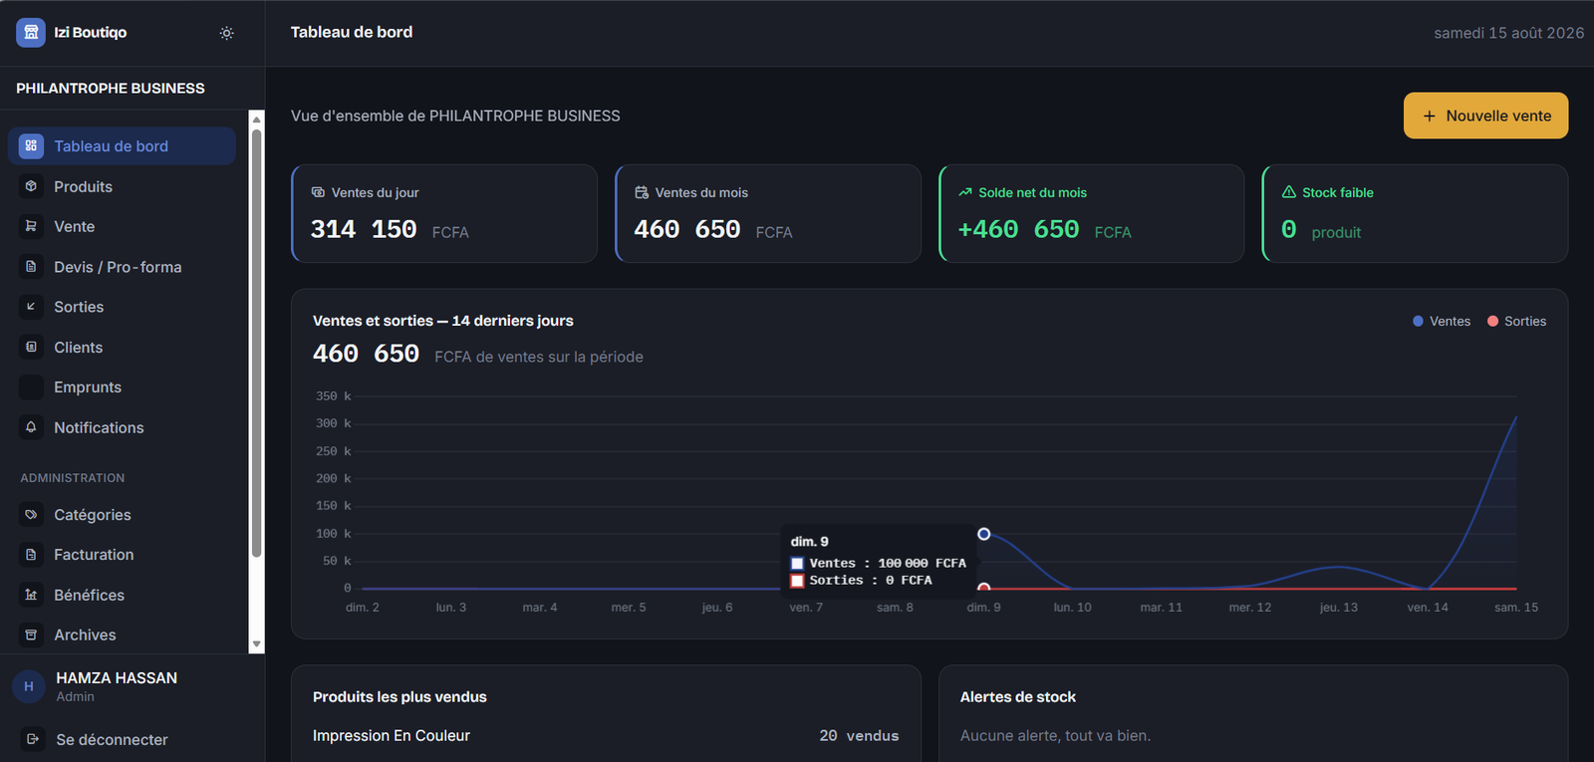1594x762 pixels.
Task: Click the Ventes du mois card
Action: (768, 213)
